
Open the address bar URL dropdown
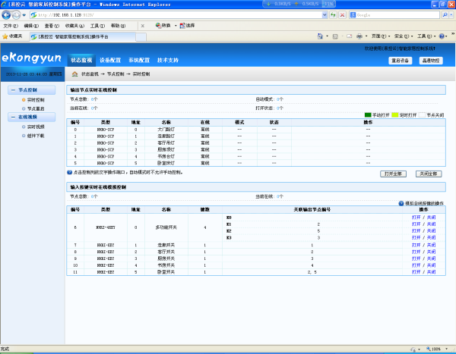click(x=325, y=15)
